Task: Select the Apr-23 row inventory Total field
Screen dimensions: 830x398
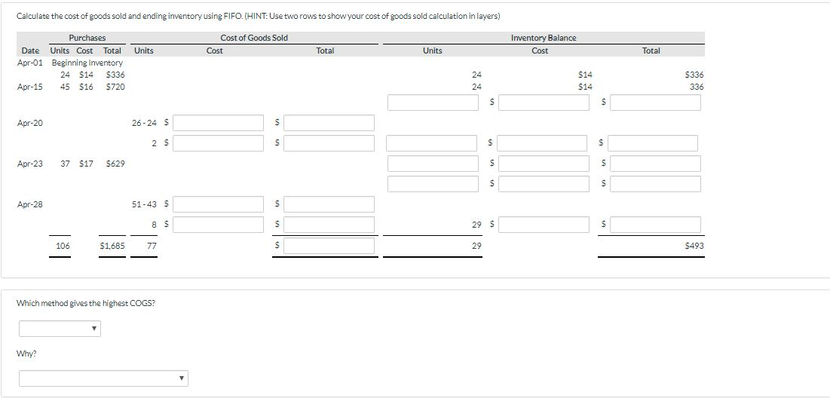Action: pos(655,164)
